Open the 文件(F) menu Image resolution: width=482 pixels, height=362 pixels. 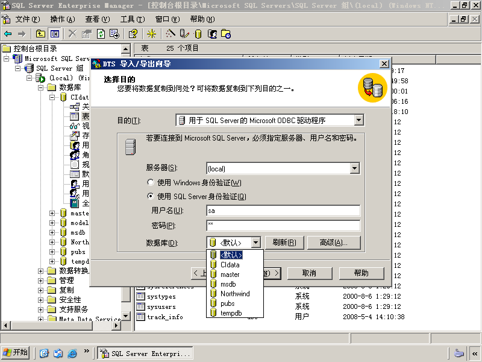tap(28, 19)
